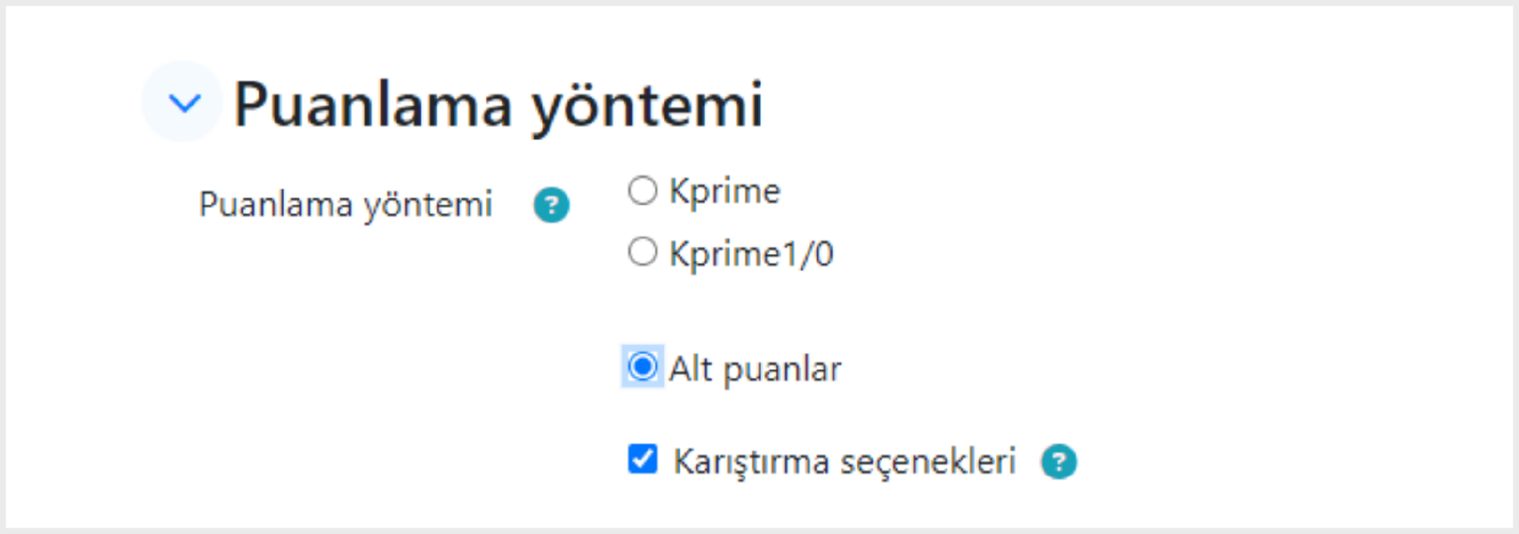The width and height of the screenshot is (1519, 534).
Task: Click the Kprime1/0 option label
Action: coord(752,254)
